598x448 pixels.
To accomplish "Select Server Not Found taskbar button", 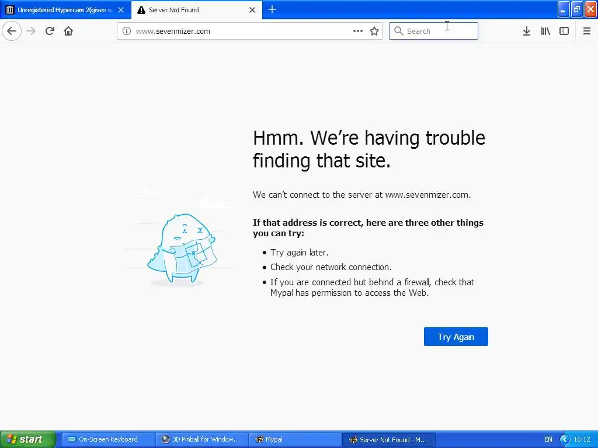I will coord(388,440).
